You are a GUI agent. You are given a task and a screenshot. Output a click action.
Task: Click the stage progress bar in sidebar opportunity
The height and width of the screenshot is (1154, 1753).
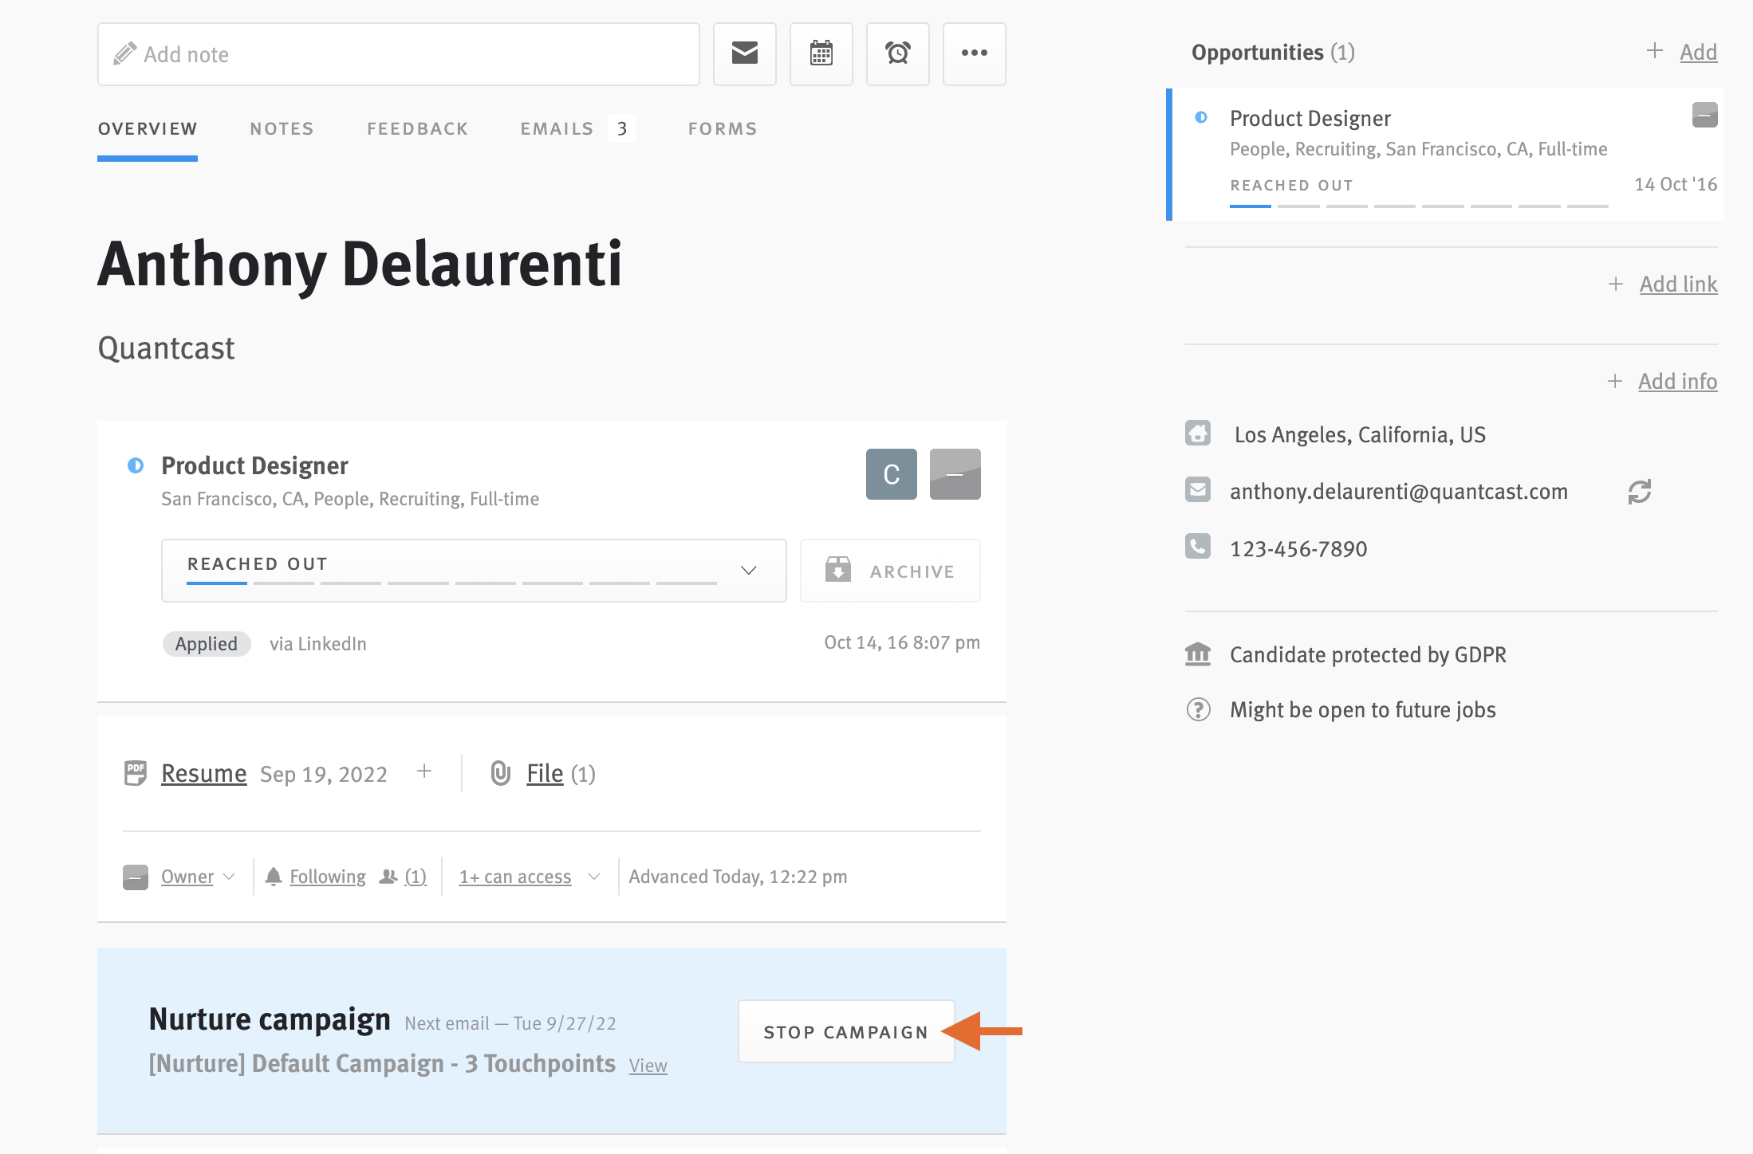click(1419, 206)
